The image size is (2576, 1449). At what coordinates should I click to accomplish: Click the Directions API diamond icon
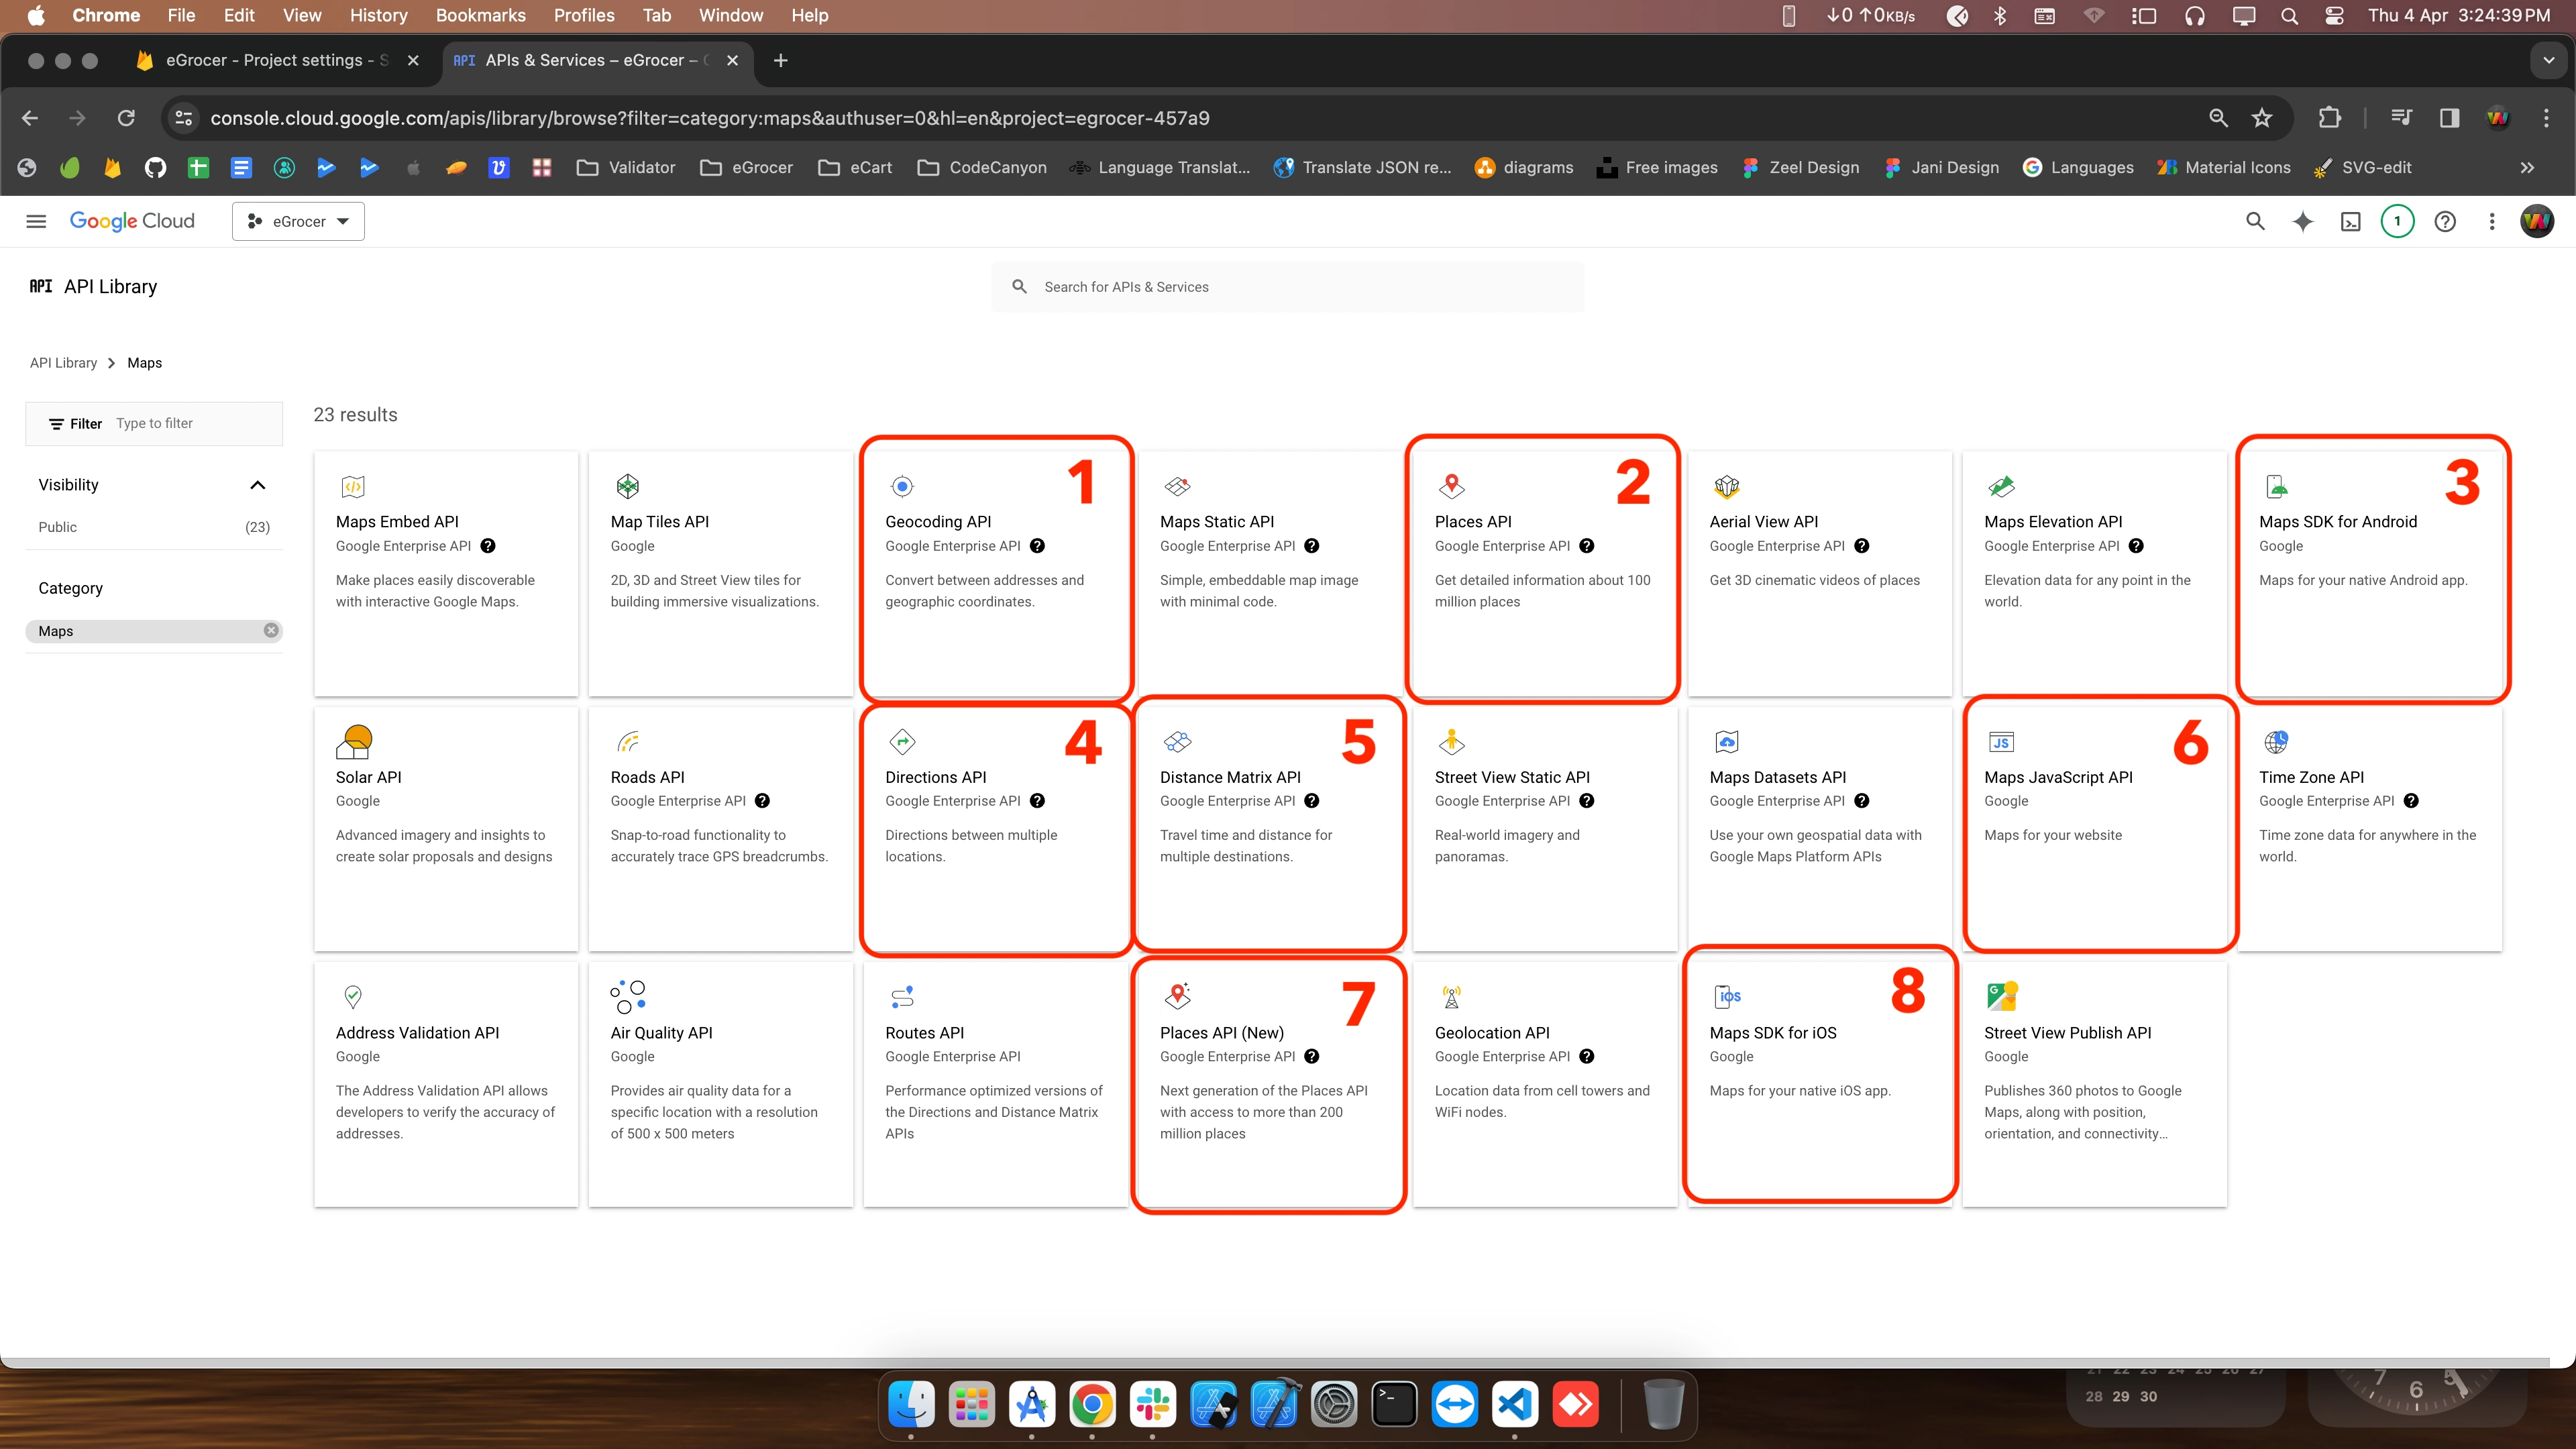[x=902, y=741]
